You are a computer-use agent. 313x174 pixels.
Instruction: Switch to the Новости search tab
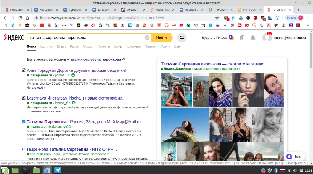point(104,46)
